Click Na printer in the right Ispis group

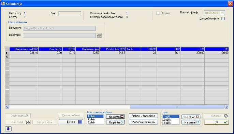tap(191, 122)
